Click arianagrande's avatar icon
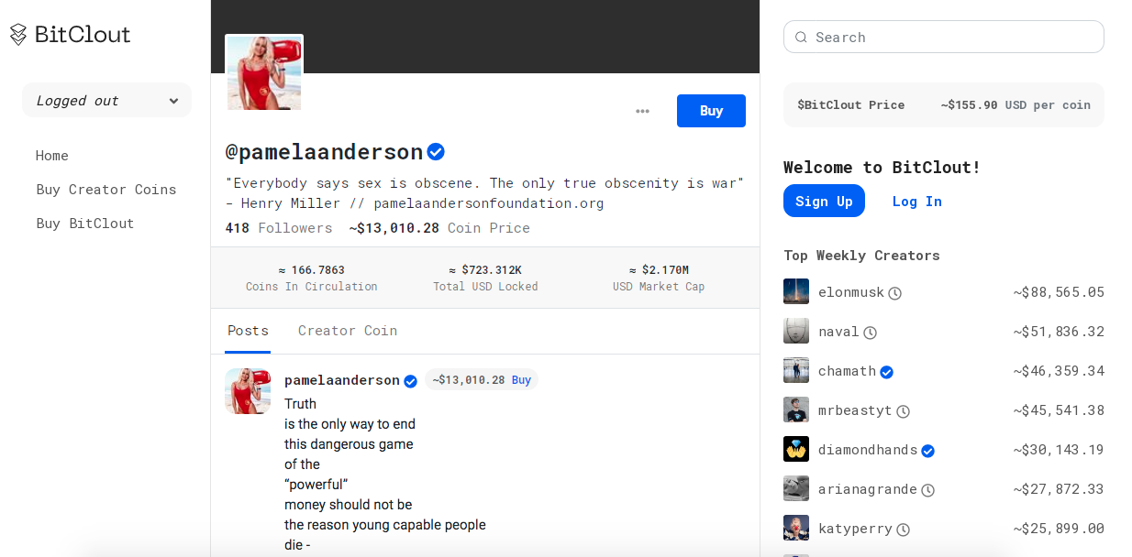 tap(796, 489)
